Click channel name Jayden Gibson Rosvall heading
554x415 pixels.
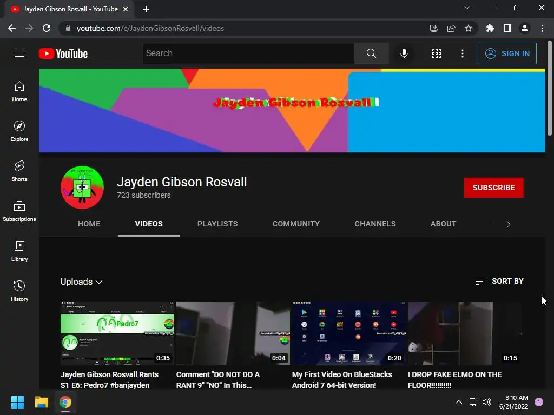(x=182, y=182)
